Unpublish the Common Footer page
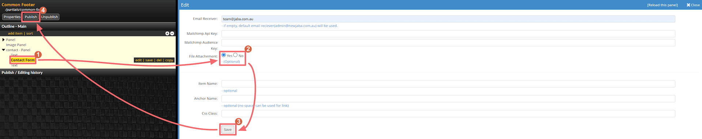 tap(49, 17)
